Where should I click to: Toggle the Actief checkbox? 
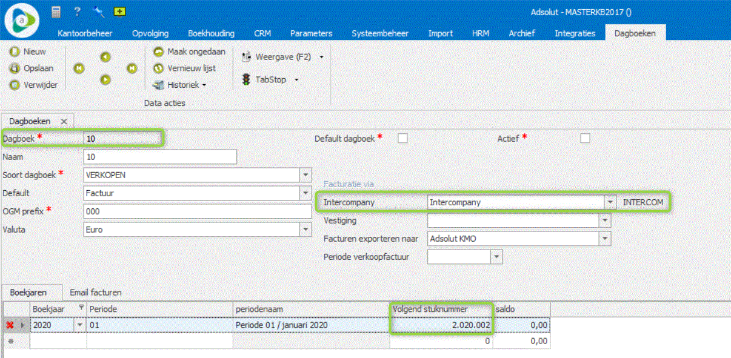[x=585, y=139]
